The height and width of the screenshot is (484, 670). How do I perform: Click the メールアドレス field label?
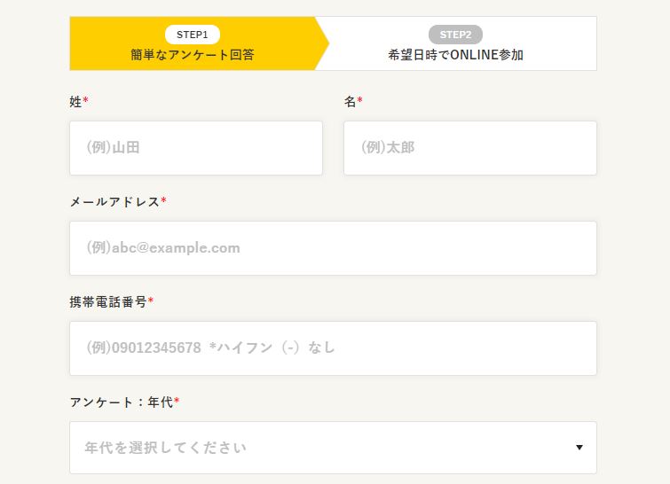coord(114,202)
